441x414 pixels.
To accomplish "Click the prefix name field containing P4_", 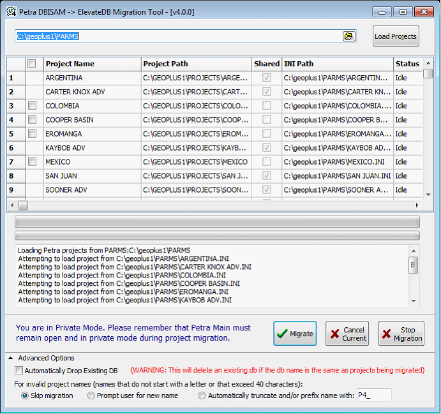I will click(x=373, y=396).
